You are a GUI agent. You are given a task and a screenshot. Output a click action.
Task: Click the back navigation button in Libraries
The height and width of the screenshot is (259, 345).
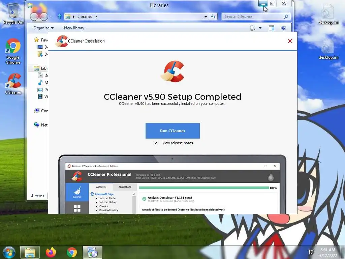tap(34, 17)
